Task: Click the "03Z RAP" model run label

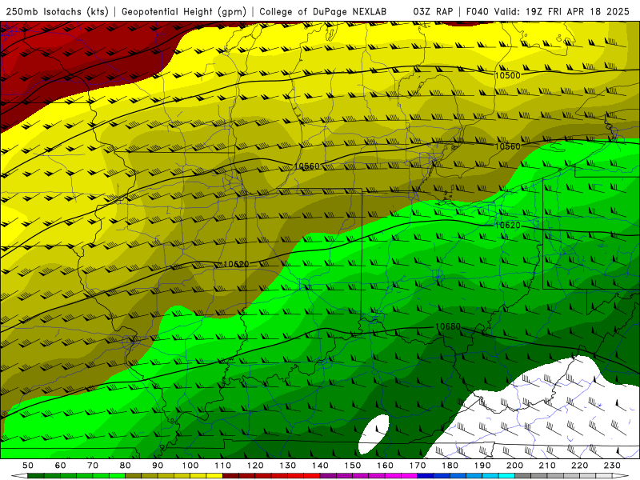Action: tap(433, 12)
